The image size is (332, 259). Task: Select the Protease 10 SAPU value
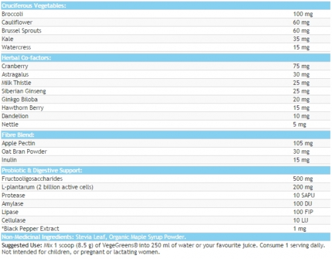(x=304, y=195)
